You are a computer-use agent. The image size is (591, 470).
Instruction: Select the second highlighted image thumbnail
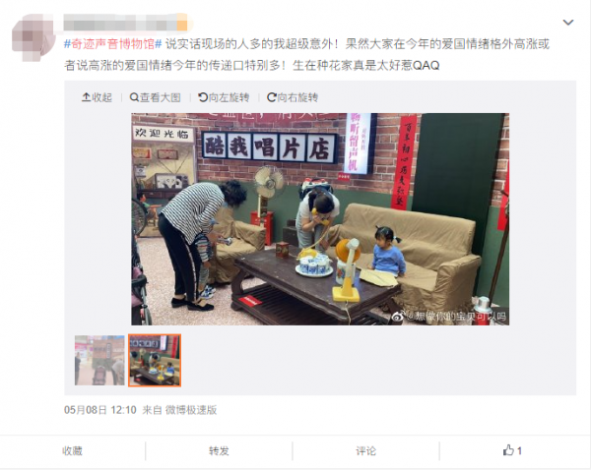(155, 360)
